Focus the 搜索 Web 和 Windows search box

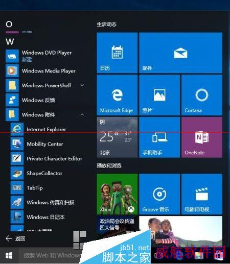click(x=51, y=255)
